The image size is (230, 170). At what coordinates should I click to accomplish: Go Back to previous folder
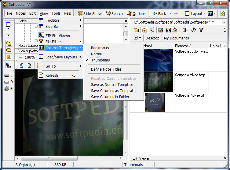click(x=159, y=13)
